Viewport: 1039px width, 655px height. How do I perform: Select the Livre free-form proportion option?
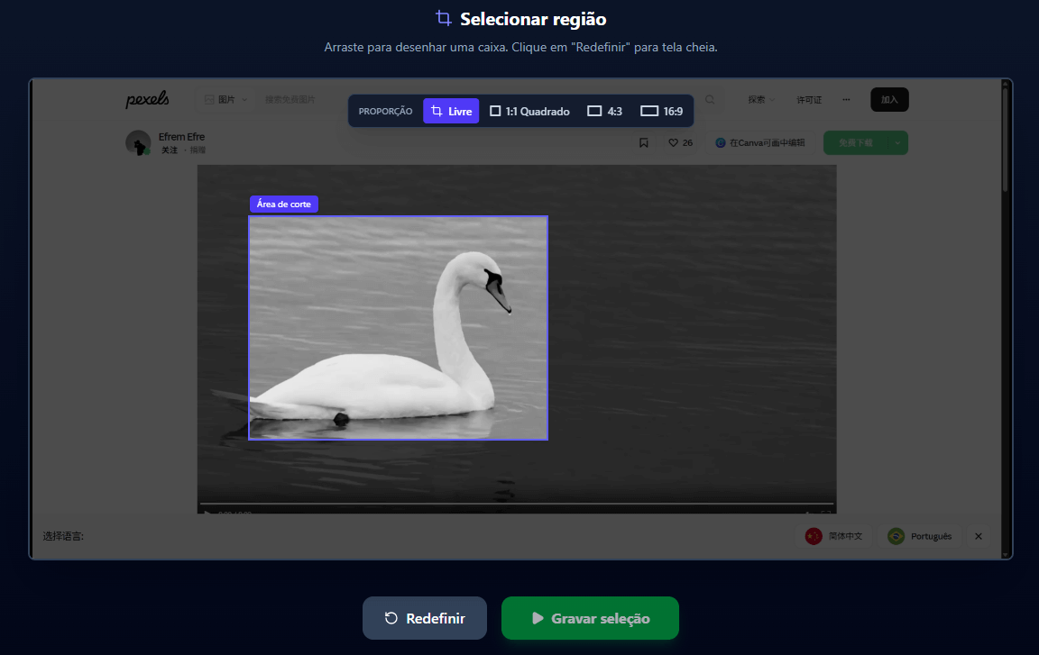coord(451,111)
